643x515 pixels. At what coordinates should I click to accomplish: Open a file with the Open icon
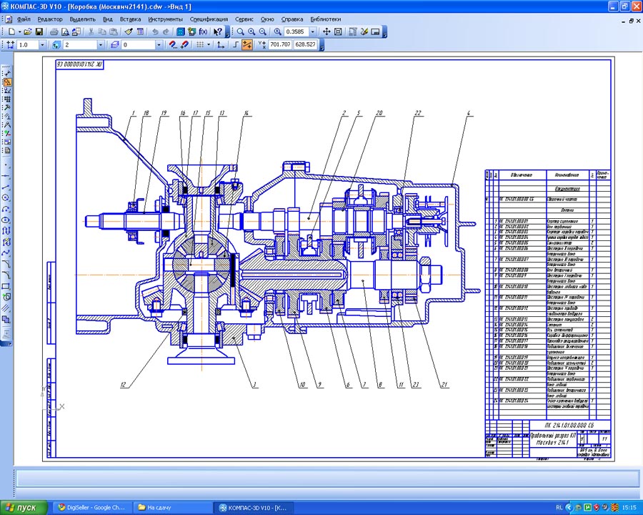tap(27, 32)
